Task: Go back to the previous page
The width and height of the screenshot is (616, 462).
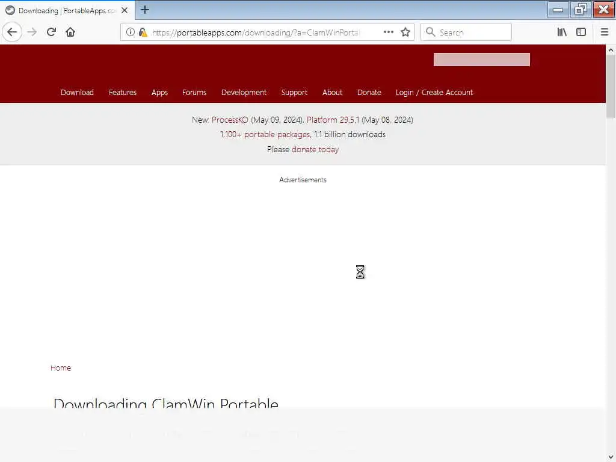Action: [12, 32]
